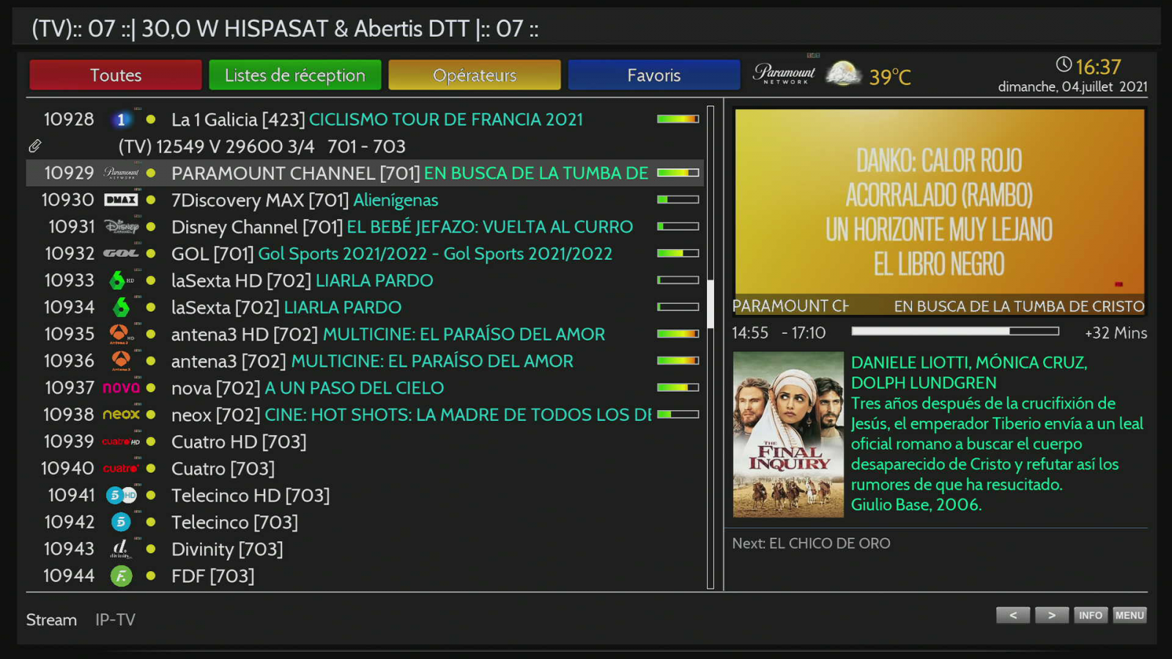Click yellow status dot for FDF [703]
This screenshot has width=1172, height=659.
click(151, 576)
